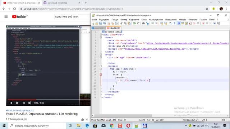Click the Save recorded macro icon
The image size is (230, 129).
[219, 23]
